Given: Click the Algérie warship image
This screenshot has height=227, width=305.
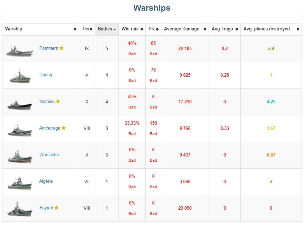Looking at the screenshot, I should [x=20, y=183].
